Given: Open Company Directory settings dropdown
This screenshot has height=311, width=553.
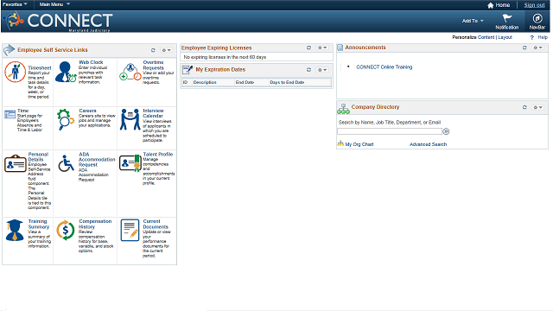Looking at the screenshot, I should [x=537, y=107].
